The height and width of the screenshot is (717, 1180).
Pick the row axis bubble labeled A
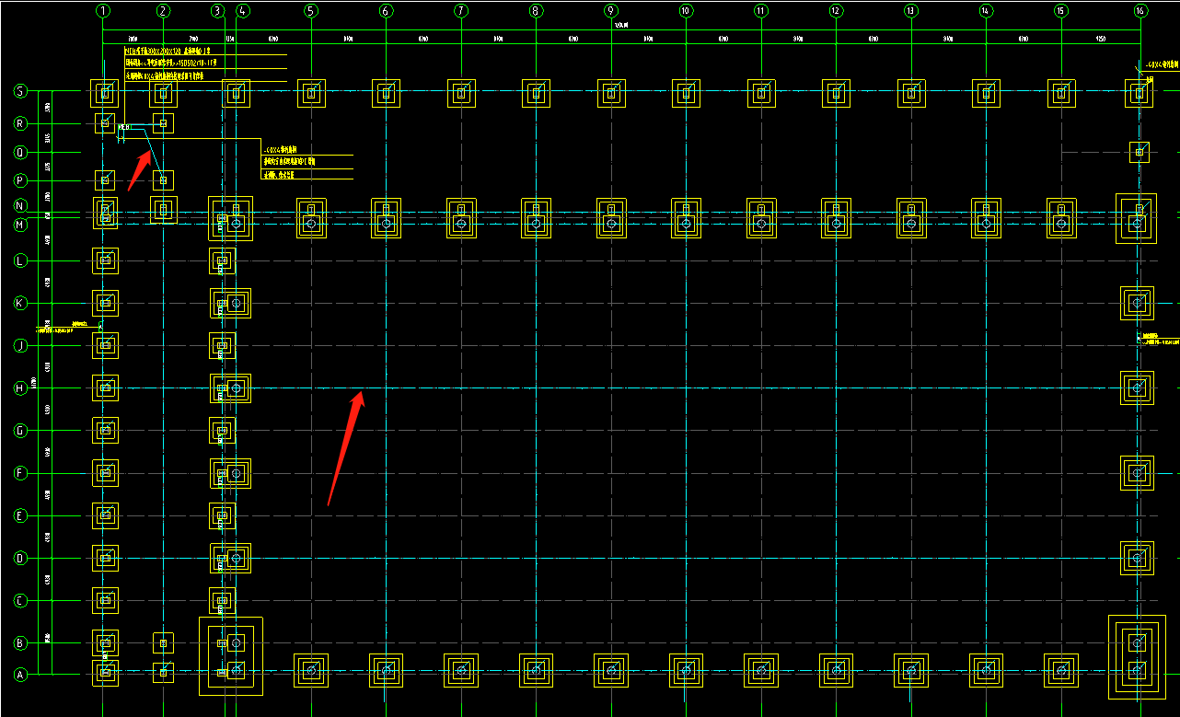(19, 674)
